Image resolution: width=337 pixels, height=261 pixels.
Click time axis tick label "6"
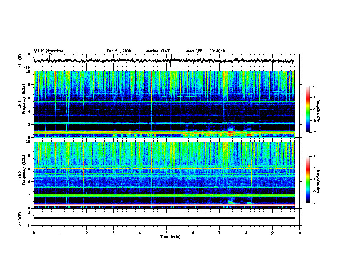pyautogui.click(x=193, y=233)
